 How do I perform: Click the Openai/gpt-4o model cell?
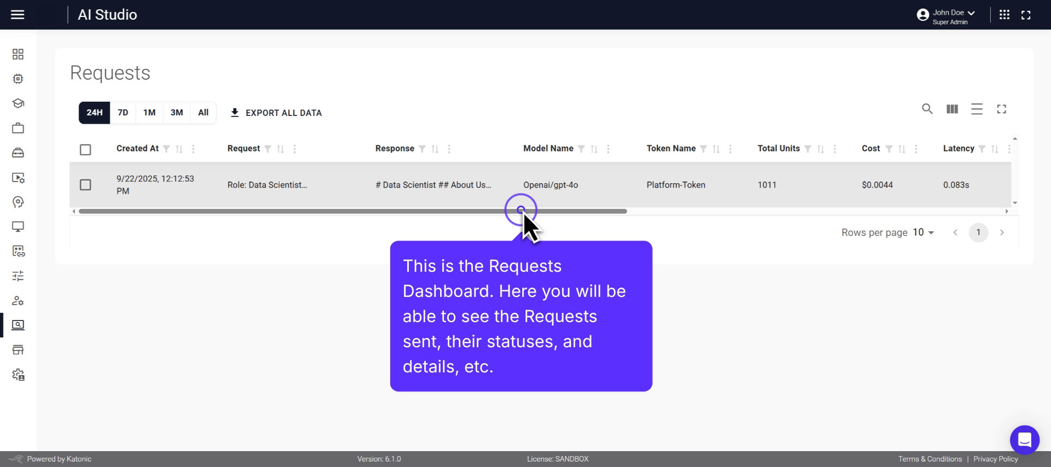coord(551,185)
